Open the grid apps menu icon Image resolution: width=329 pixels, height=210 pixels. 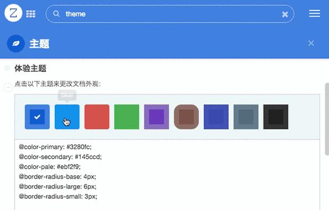(30, 14)
